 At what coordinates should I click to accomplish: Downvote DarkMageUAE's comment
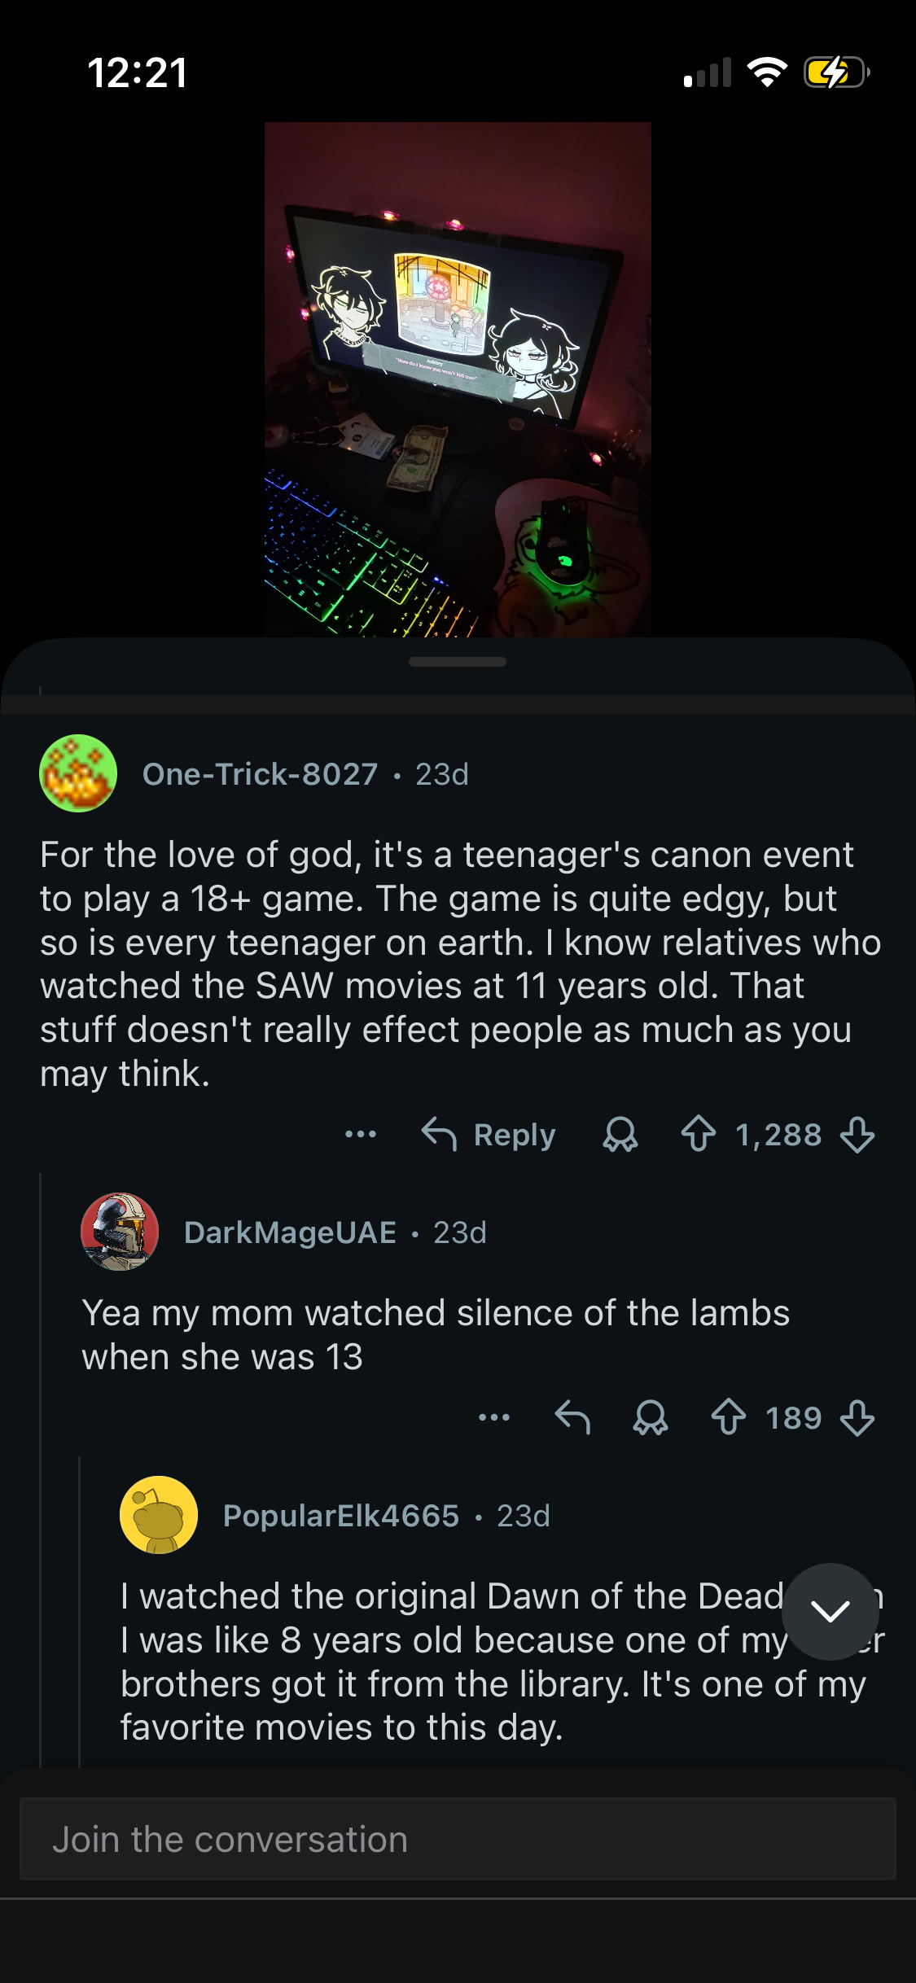click(857, 1417)
